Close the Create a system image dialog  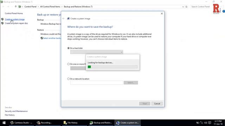point(162,14)
